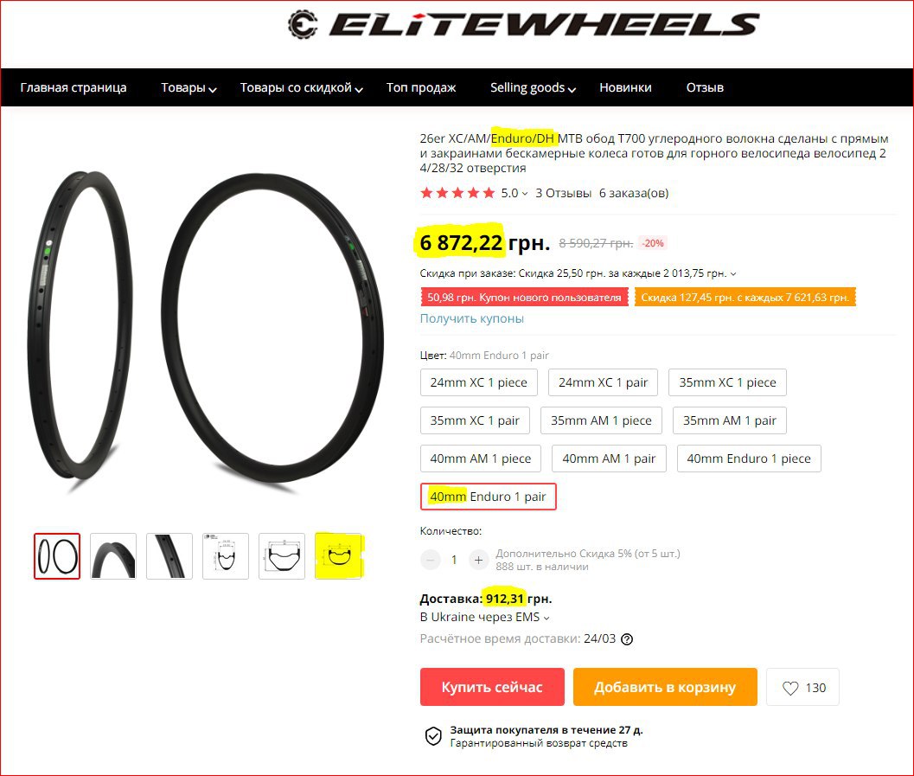Open the Получить купоны link

click(471, 318)
